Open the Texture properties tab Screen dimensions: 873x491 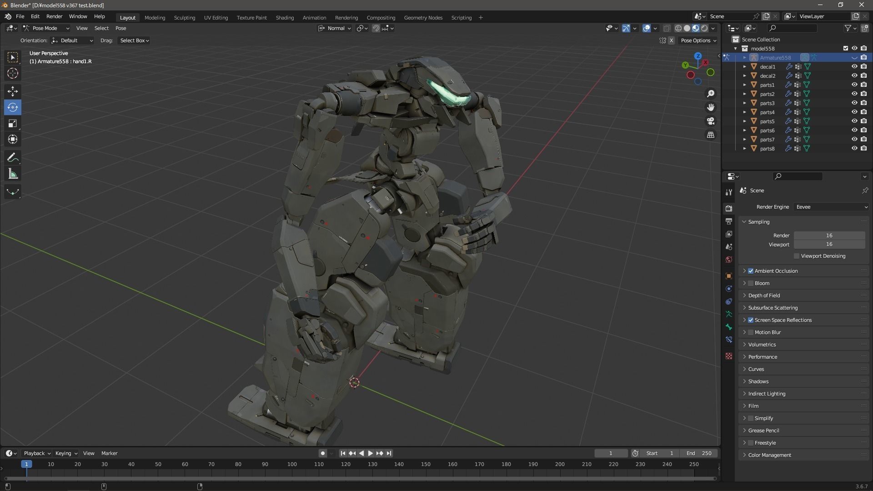(729, 356)
